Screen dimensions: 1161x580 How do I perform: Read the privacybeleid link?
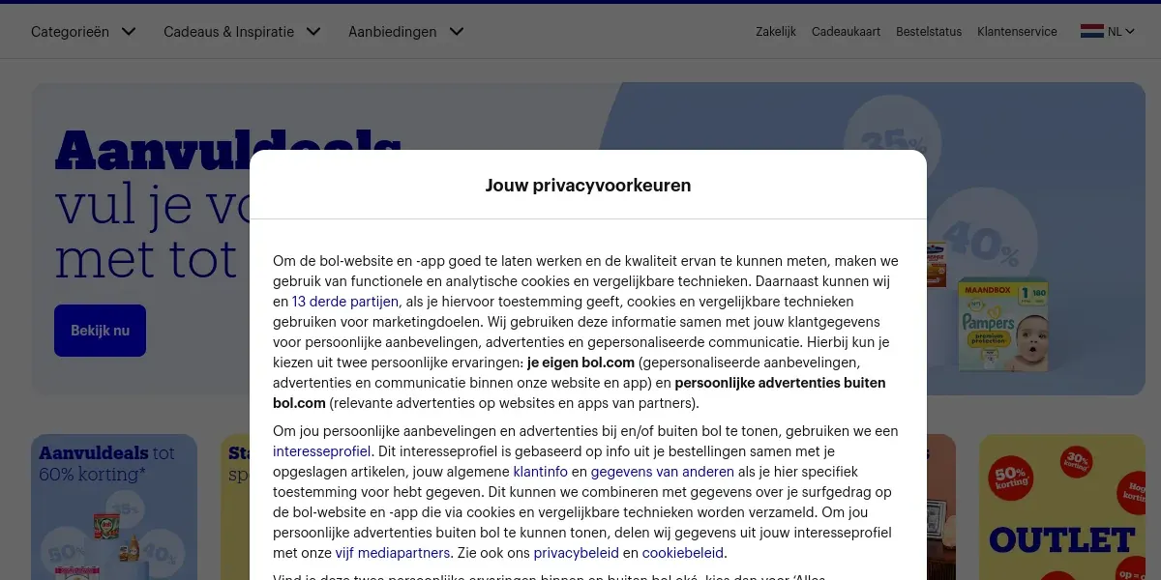click(x=576, y=553)
